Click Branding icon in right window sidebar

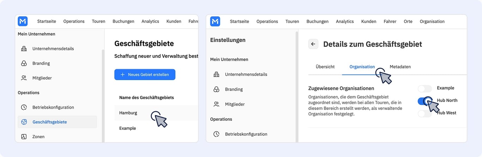pyautogui.click(x=217, y=89)
